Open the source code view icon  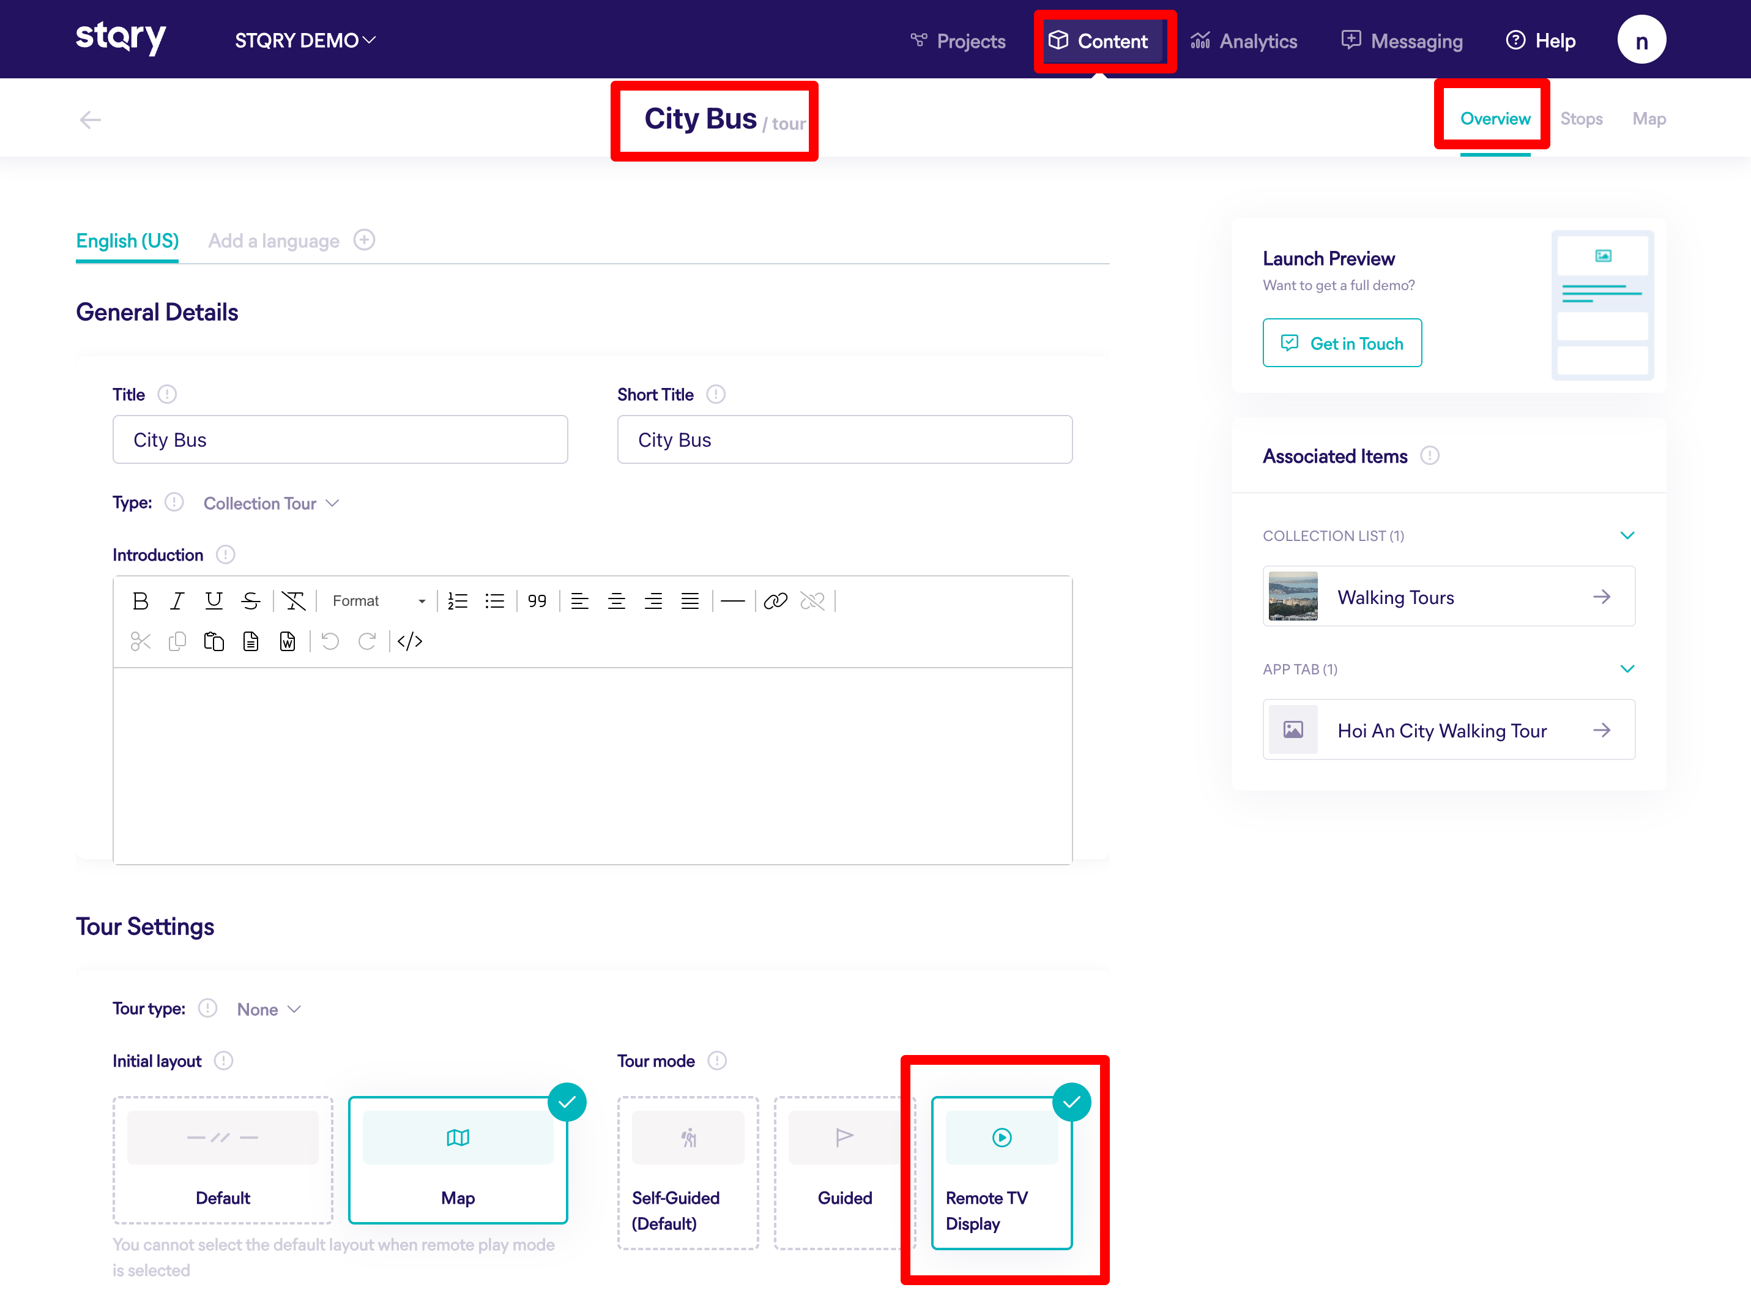(x=410, y=641)
